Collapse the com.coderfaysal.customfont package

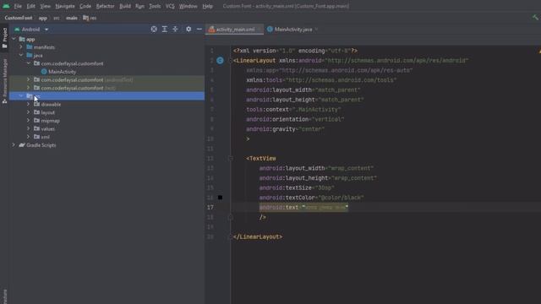click(x=28, y=63)
